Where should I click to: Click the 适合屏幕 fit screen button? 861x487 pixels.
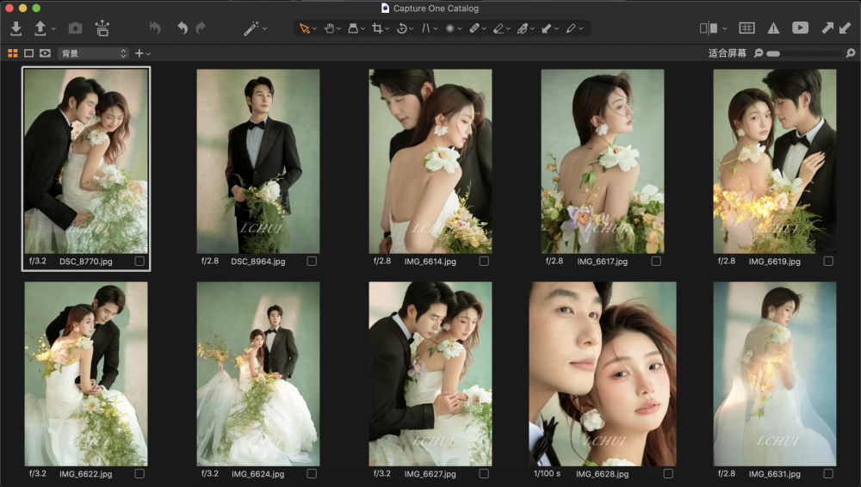point(727,53)
